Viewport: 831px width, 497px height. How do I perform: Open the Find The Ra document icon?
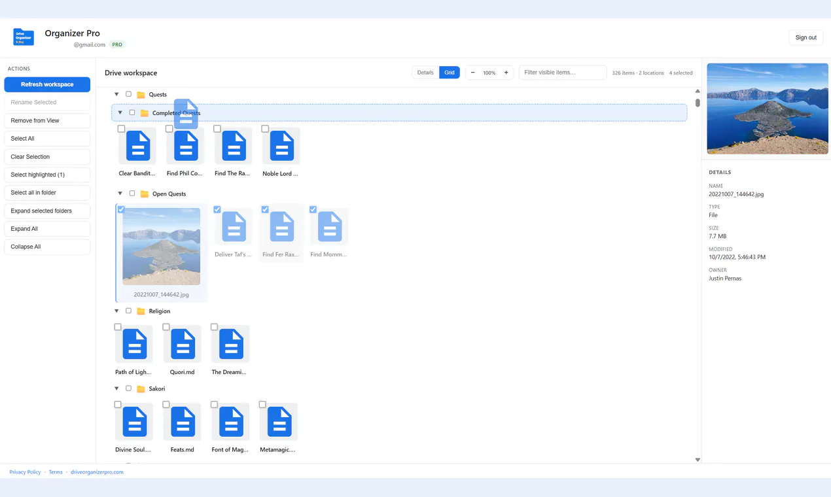point(234,146)
